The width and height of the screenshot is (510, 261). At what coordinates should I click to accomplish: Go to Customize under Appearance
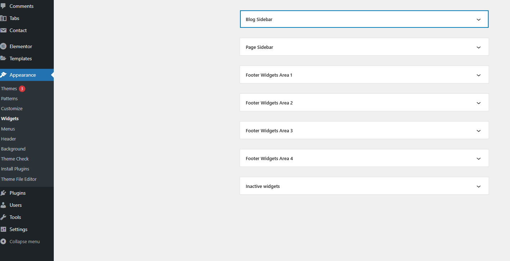[x=12, y=108]
